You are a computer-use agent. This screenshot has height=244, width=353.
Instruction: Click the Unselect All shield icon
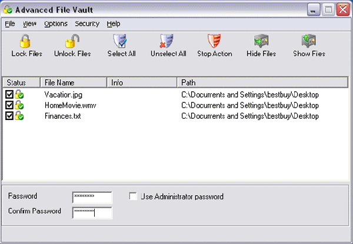pos(166,41)
